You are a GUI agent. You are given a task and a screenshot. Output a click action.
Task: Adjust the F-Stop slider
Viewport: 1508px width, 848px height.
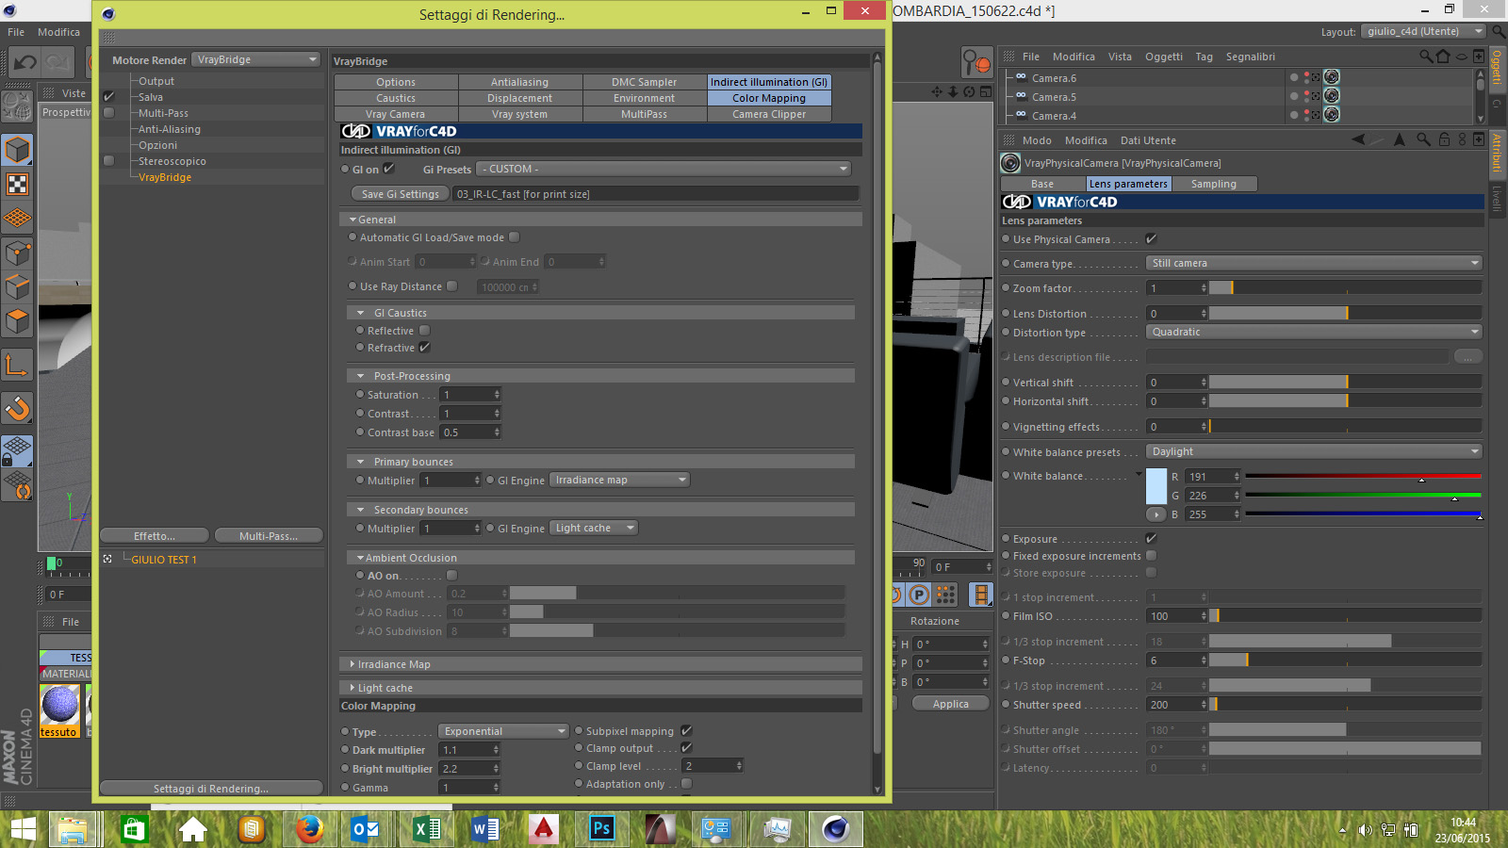click(1345, 660)
